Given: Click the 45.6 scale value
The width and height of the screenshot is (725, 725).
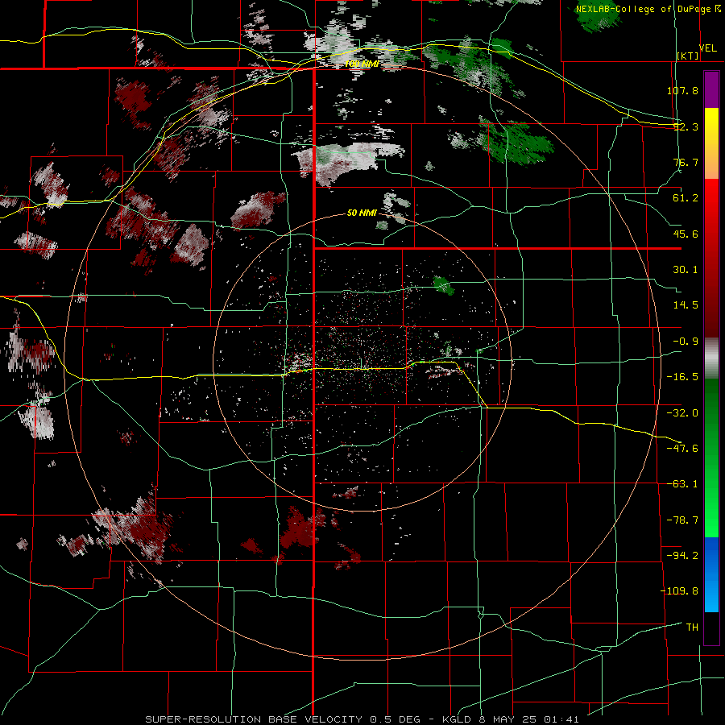Looking at the screenshot, I should coord(686,234).
